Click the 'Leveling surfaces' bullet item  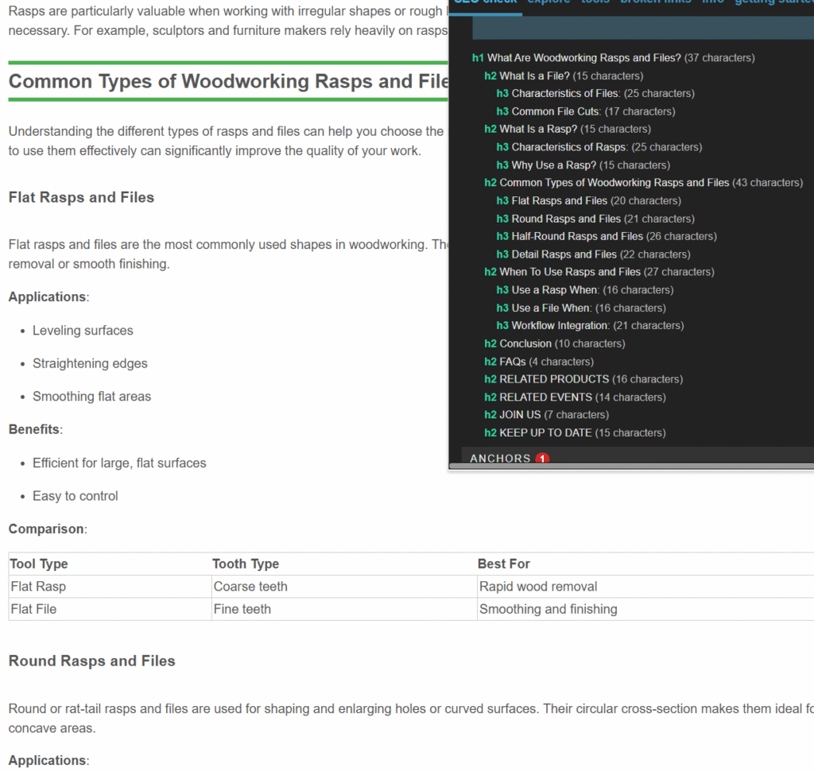[83, 331]
